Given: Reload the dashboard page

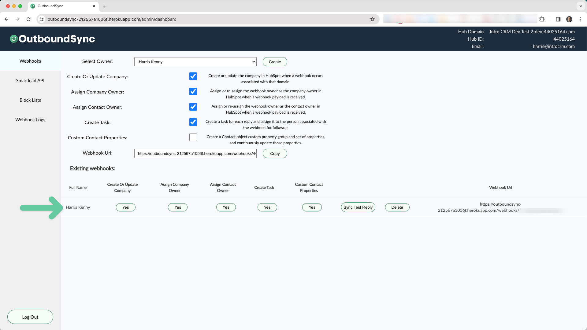Looking at the screenshot, I should pos(28,19).
